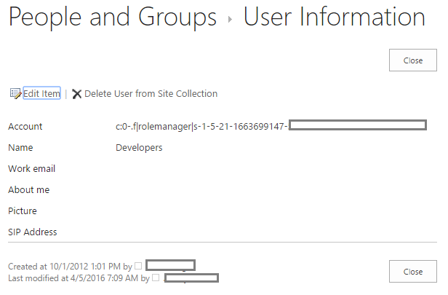The image size is (448, 295).
Task: Click the Account field label
Action: coord(25,127)
